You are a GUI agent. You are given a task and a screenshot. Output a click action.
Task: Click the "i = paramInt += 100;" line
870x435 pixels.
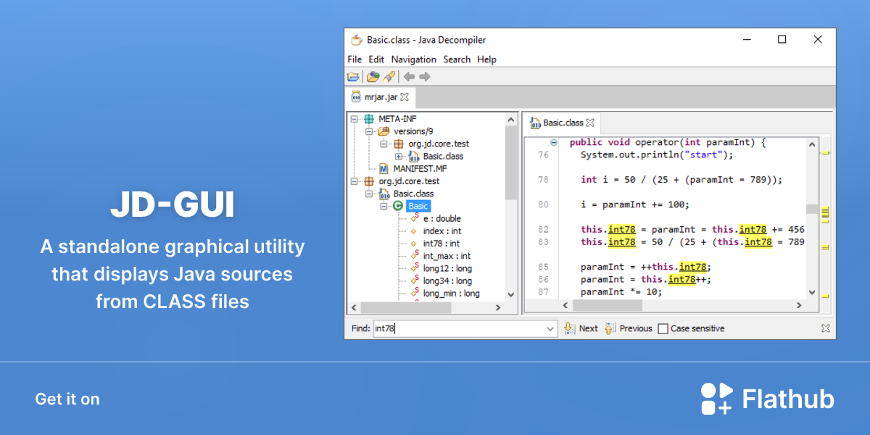[x=635, y=204]
